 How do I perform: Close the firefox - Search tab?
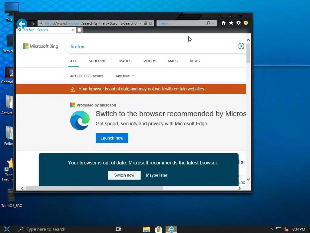point(73,30)
